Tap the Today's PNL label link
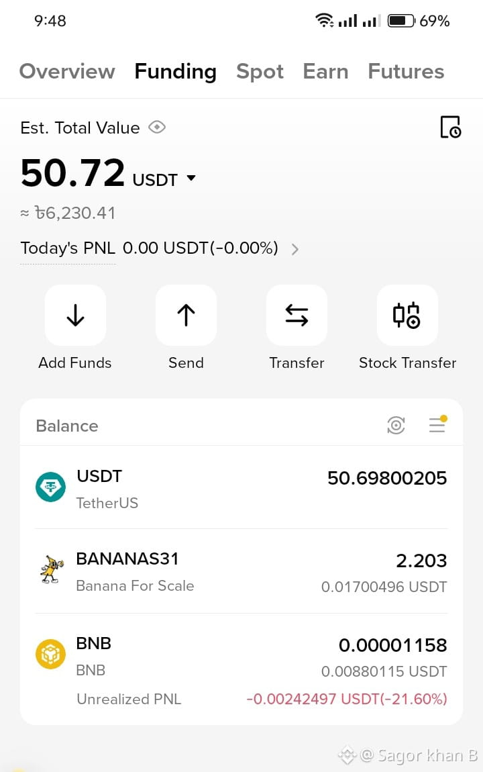Screen dimensions: 483x772 [x=68, y=248]
